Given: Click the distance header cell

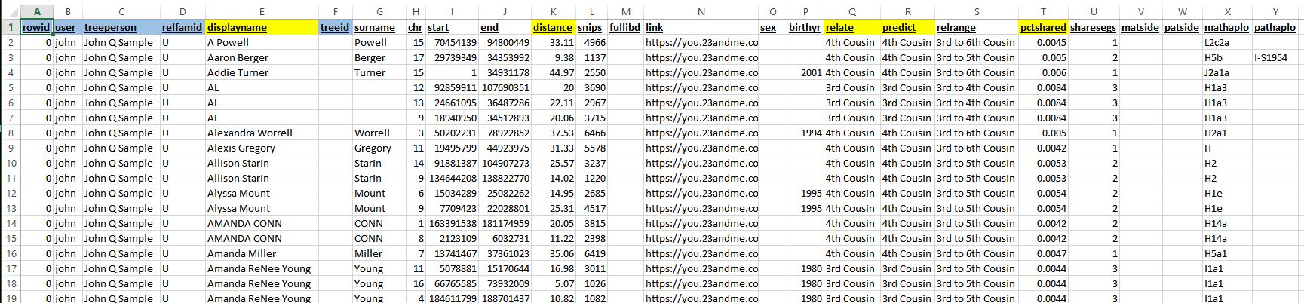Looking at the screenshot, I should (553, 27).
